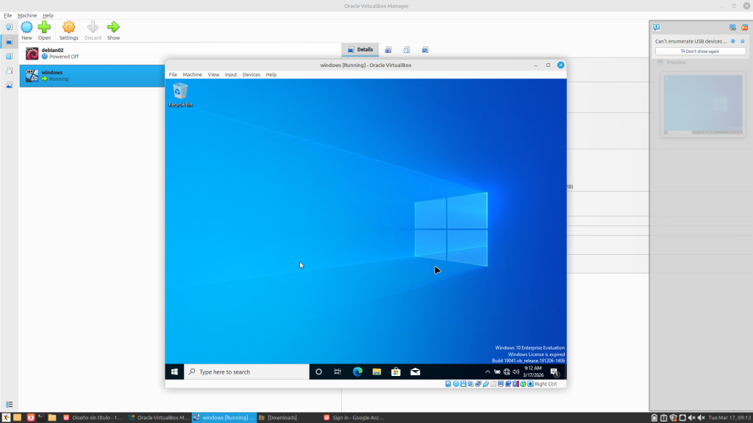The image size is (753, 423).
Task: Open Settings for the selected VM
Action: (x=68, y=30)
